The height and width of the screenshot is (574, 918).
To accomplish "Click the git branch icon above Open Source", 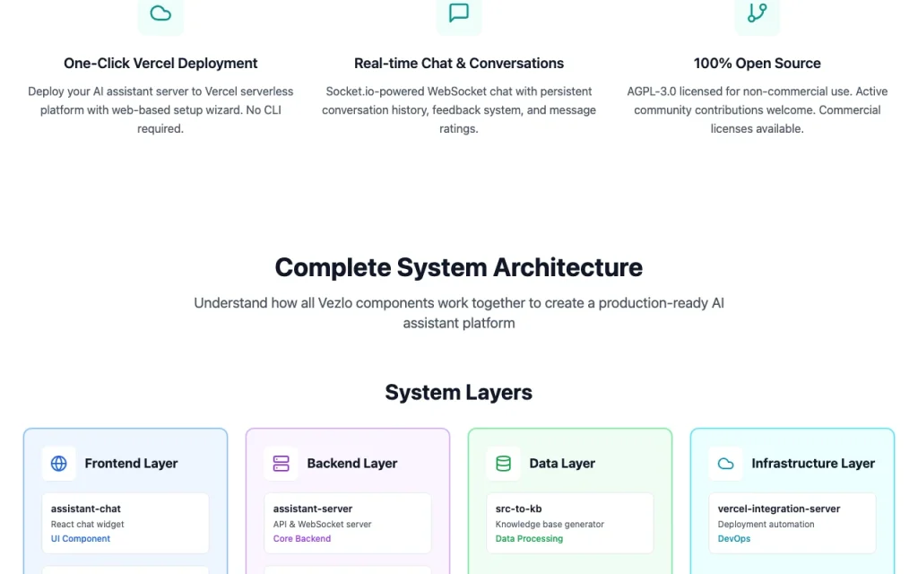I will (757, 13).
